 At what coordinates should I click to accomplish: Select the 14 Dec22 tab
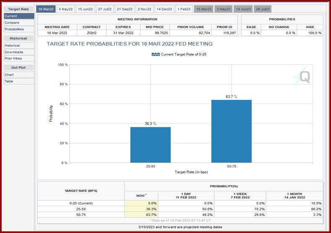164,9
